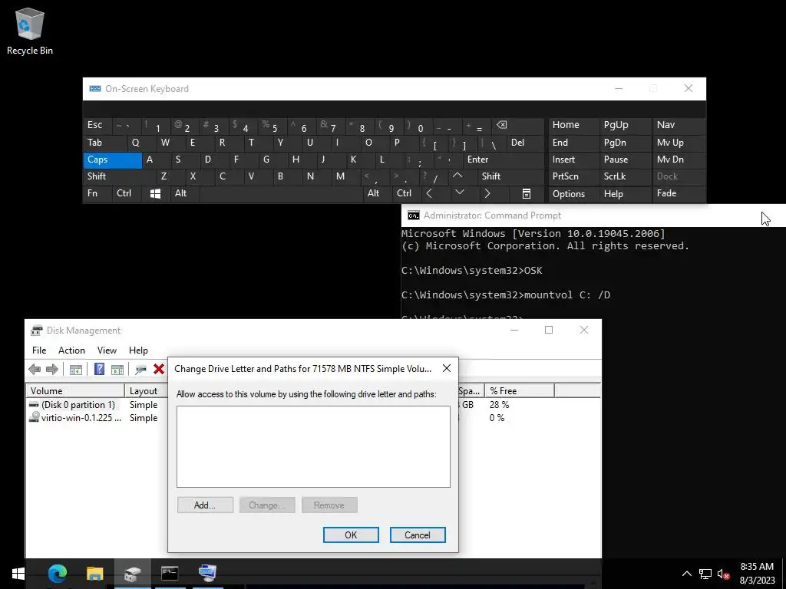Open the blue Help icon in Disk Management toolbar
Screen dimensions: 786x589
99,369
